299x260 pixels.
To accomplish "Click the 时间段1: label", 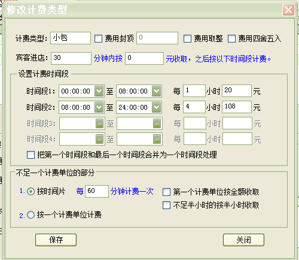I will click(x=41, y=91).
